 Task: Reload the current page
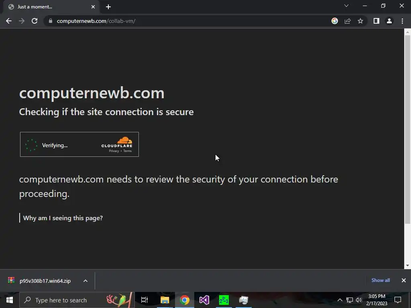(x=35, y=21)
